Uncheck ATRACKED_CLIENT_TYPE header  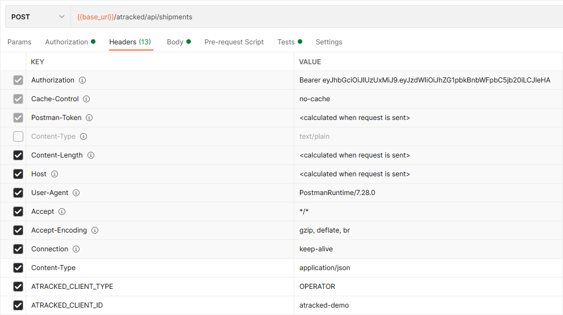pyautogui.click(x=18, y=287)
